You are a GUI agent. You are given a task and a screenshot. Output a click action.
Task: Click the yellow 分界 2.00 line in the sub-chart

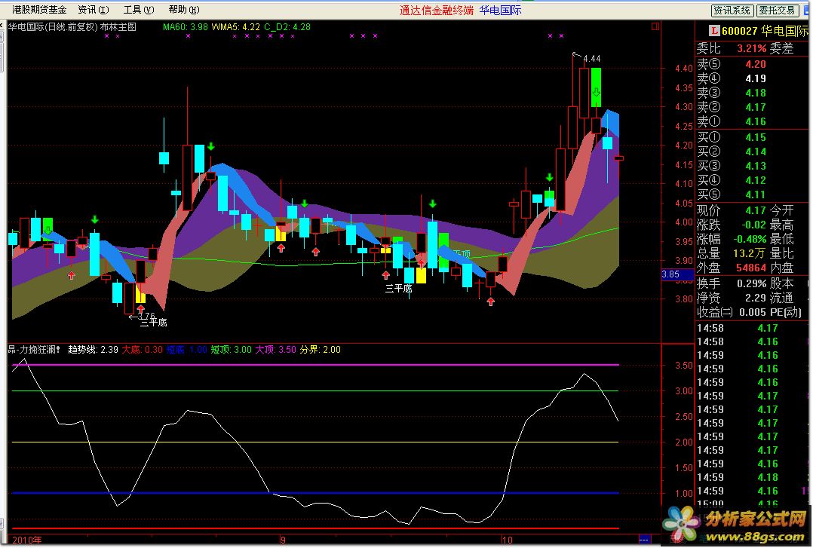click(315, 442)
